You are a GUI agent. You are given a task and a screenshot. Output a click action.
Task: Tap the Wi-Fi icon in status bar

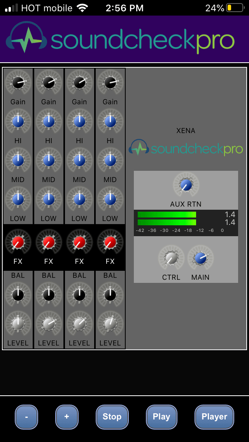pyautogui.click(x=82, y=8)
